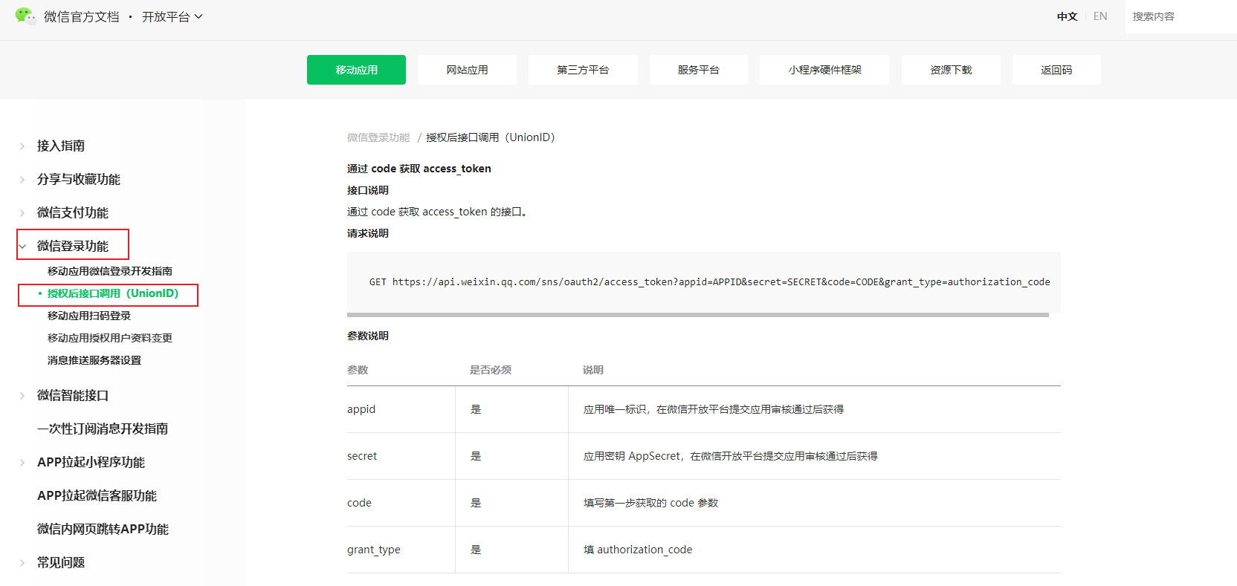The height and width of the screenshot is (586, 1237).
Task: Switch language to 中文
Action: (x=1067, y=16)
